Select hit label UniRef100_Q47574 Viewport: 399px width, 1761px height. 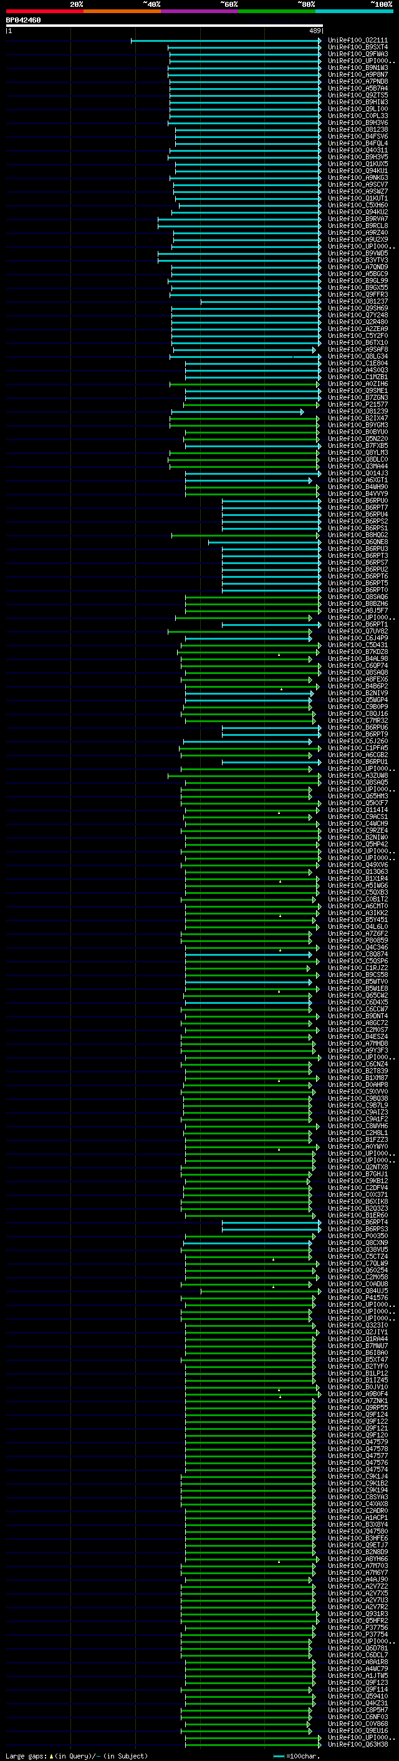point(357,1469)
